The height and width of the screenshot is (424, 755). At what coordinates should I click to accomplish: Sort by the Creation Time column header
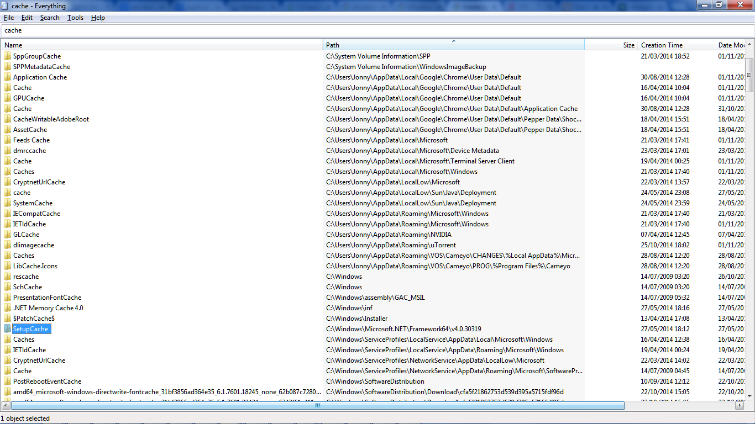tap(676, 45)
